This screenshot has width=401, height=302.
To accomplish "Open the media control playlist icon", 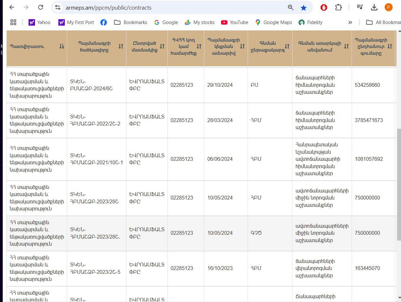I will tap(360, 7).
